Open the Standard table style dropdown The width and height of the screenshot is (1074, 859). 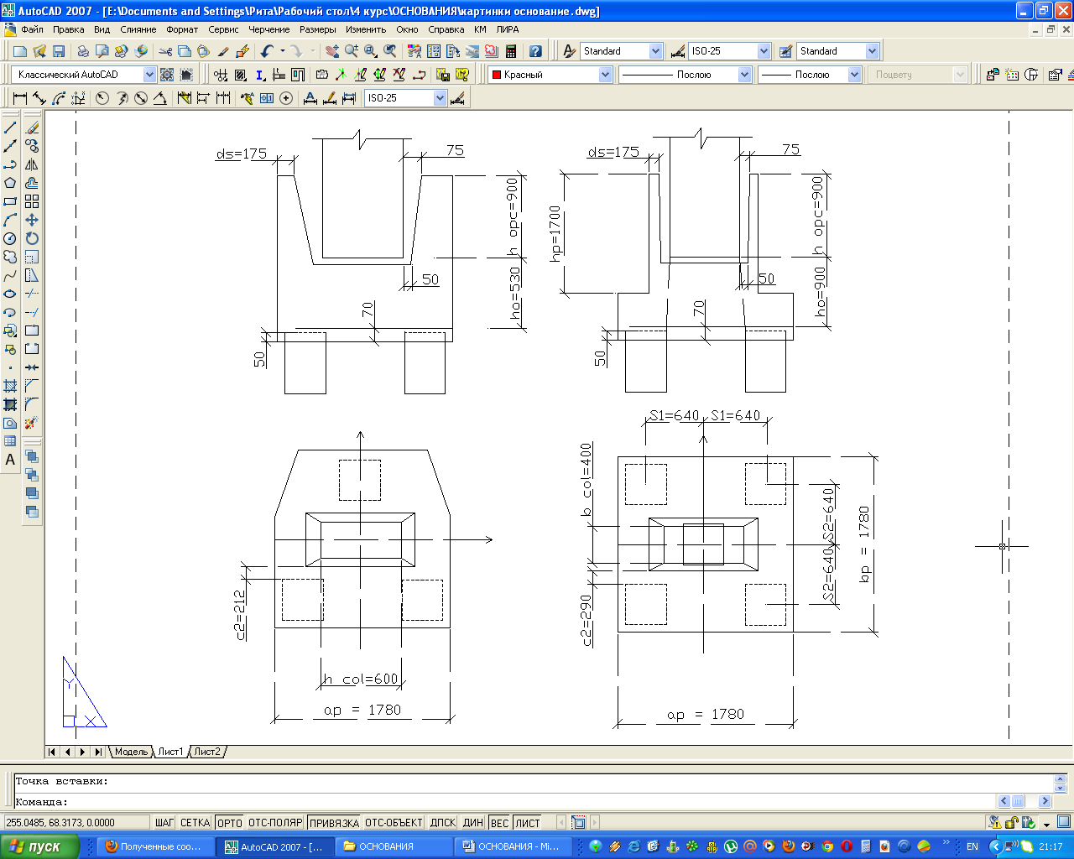pos(872,51)
